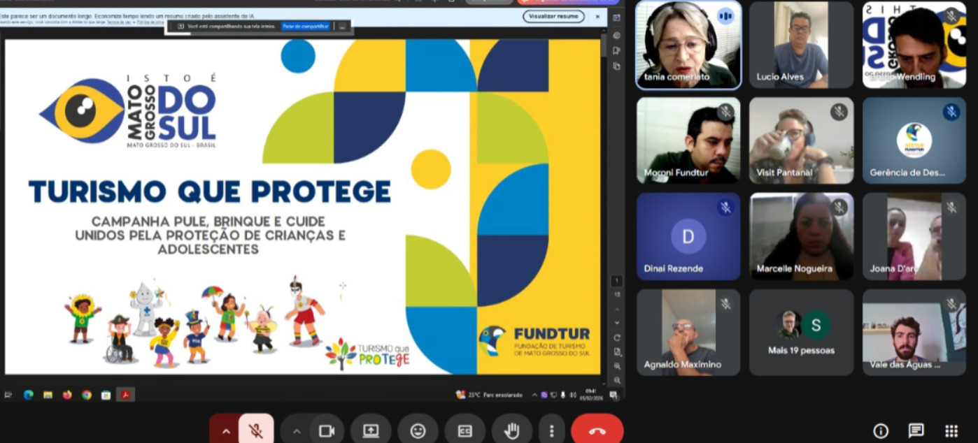Open the activities grid icon
The width and height of the screenshot is (978, 443).
[x=951, y=430]
